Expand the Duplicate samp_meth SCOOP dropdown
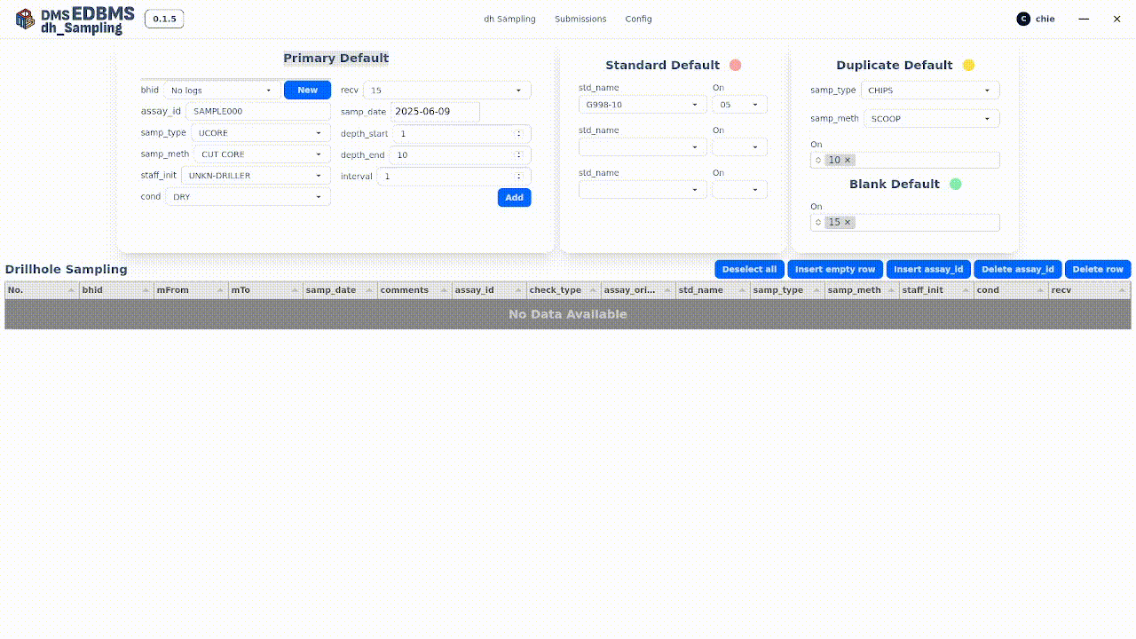Screen dimensions: 1136x639 click(x=931, y=119)
